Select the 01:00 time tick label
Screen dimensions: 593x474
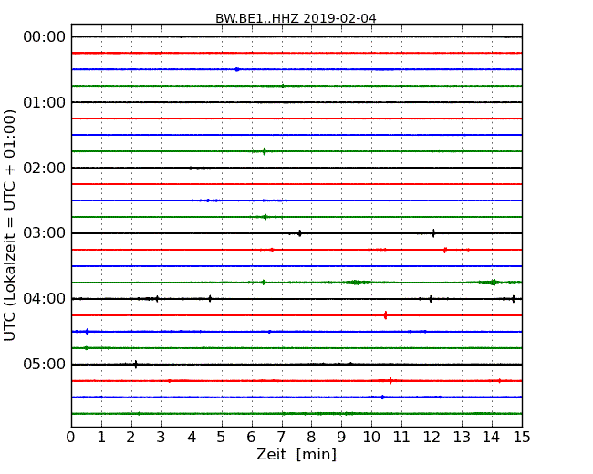point(45,102)
